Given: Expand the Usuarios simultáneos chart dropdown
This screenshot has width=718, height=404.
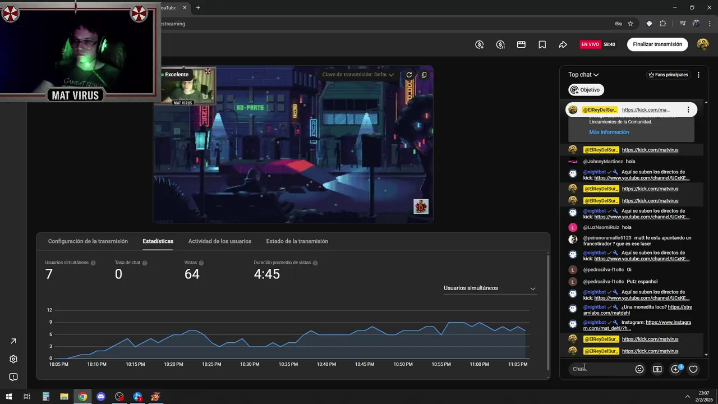Looking at the screenshot, I should (490, 288).
